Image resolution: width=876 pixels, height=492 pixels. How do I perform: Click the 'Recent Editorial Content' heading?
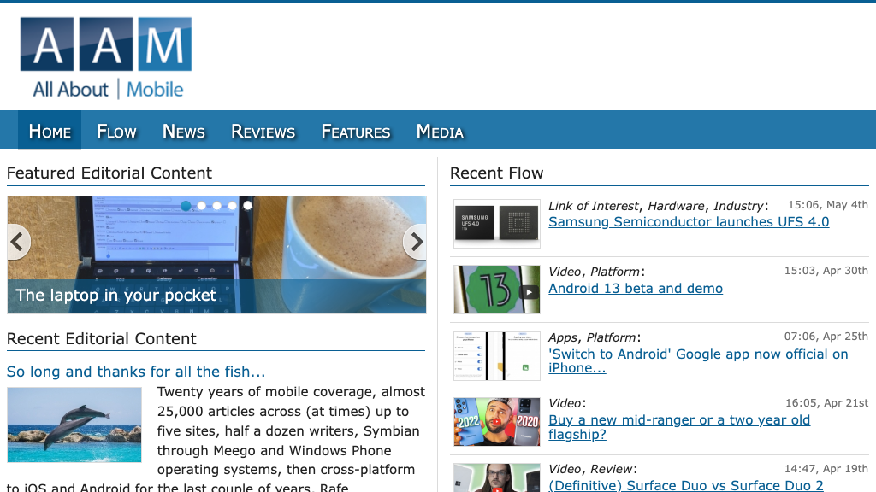coord(102,338)
